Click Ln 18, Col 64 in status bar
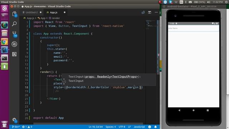The height and width of the screenshot is (129, 229). [96, 127]
